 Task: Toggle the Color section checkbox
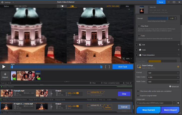tap(137, 50)
